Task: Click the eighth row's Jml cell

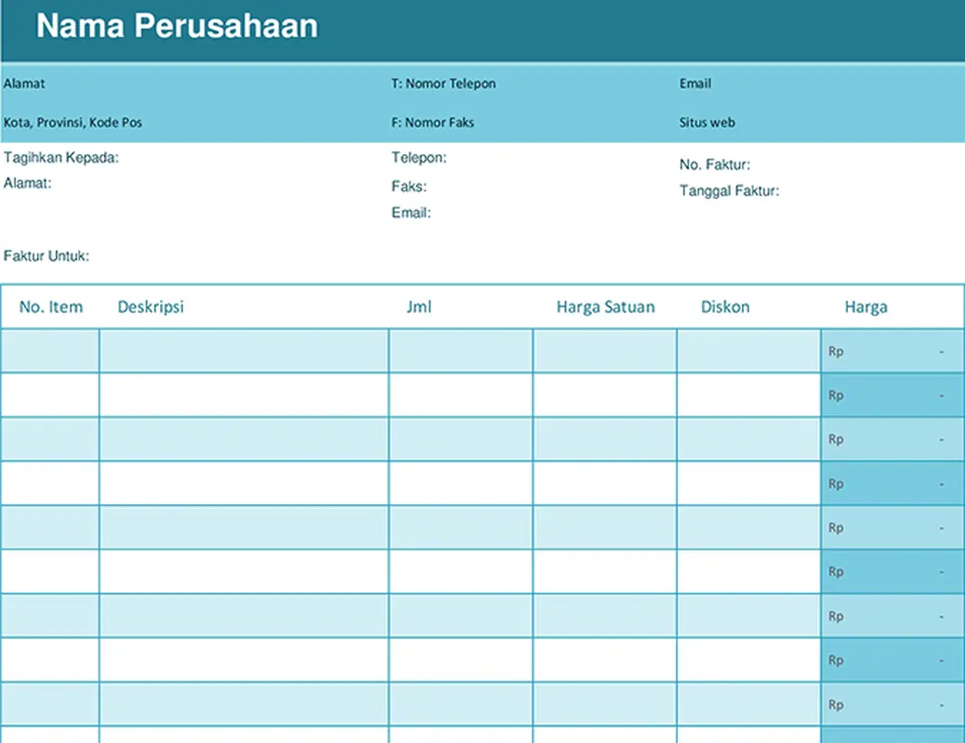Action: point(461,660)
